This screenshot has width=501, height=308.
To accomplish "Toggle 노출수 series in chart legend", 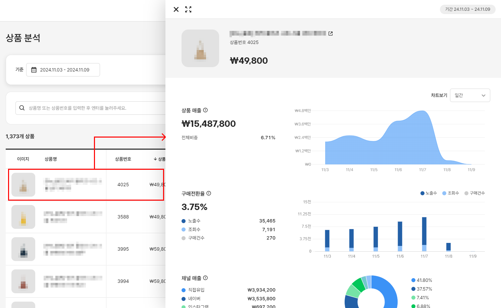I will click(x=429, y=193).
